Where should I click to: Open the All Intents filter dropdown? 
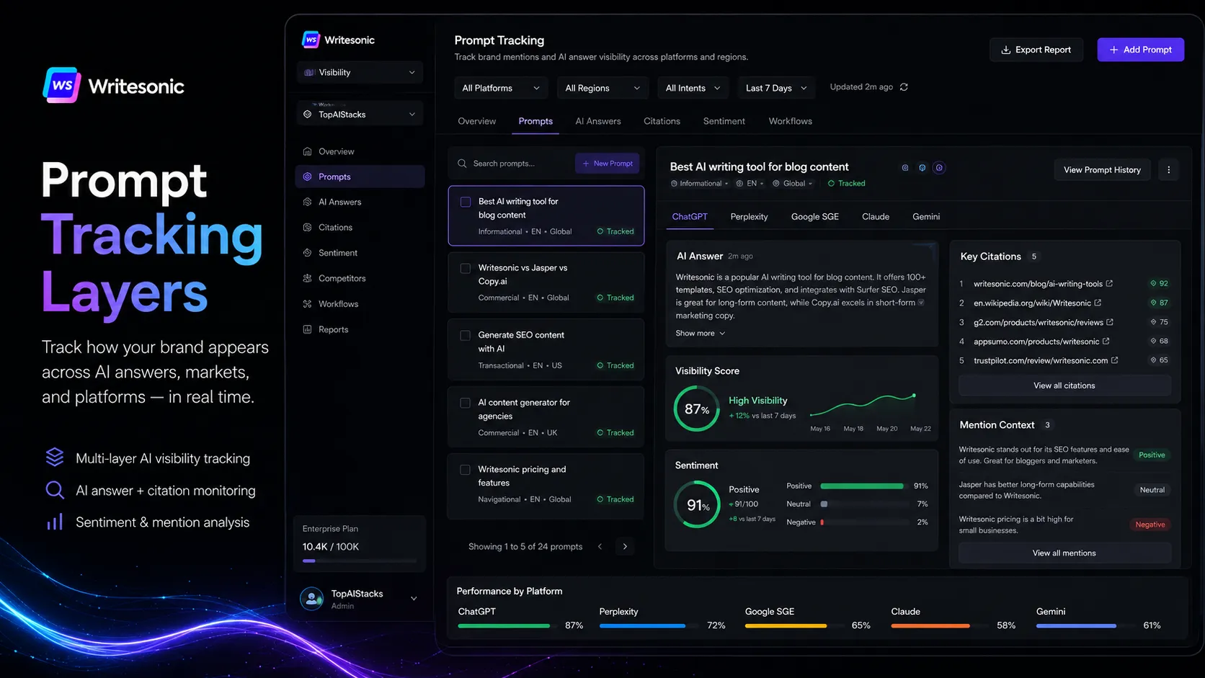(x=693, y=88)
